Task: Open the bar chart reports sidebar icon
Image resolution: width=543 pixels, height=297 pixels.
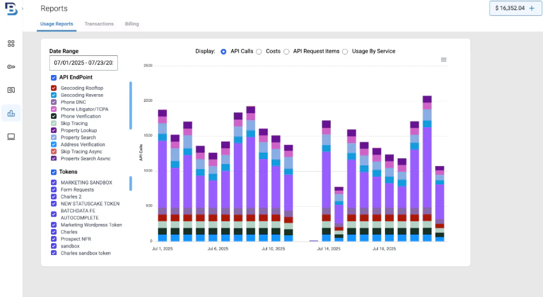Action: (11, 113)
